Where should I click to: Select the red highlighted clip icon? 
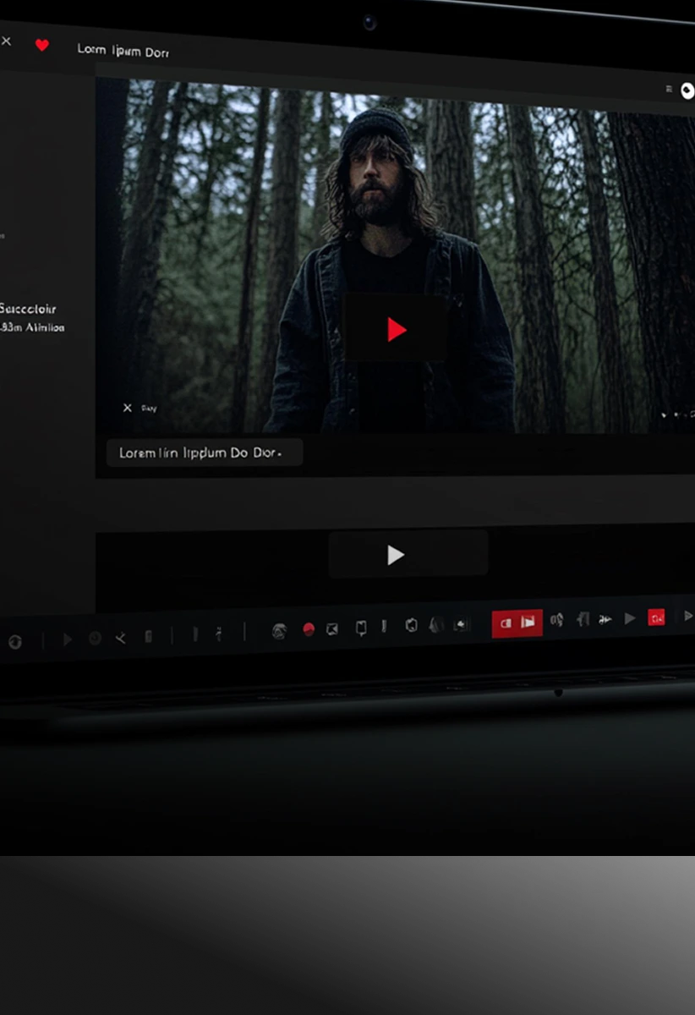pos(506,623)
